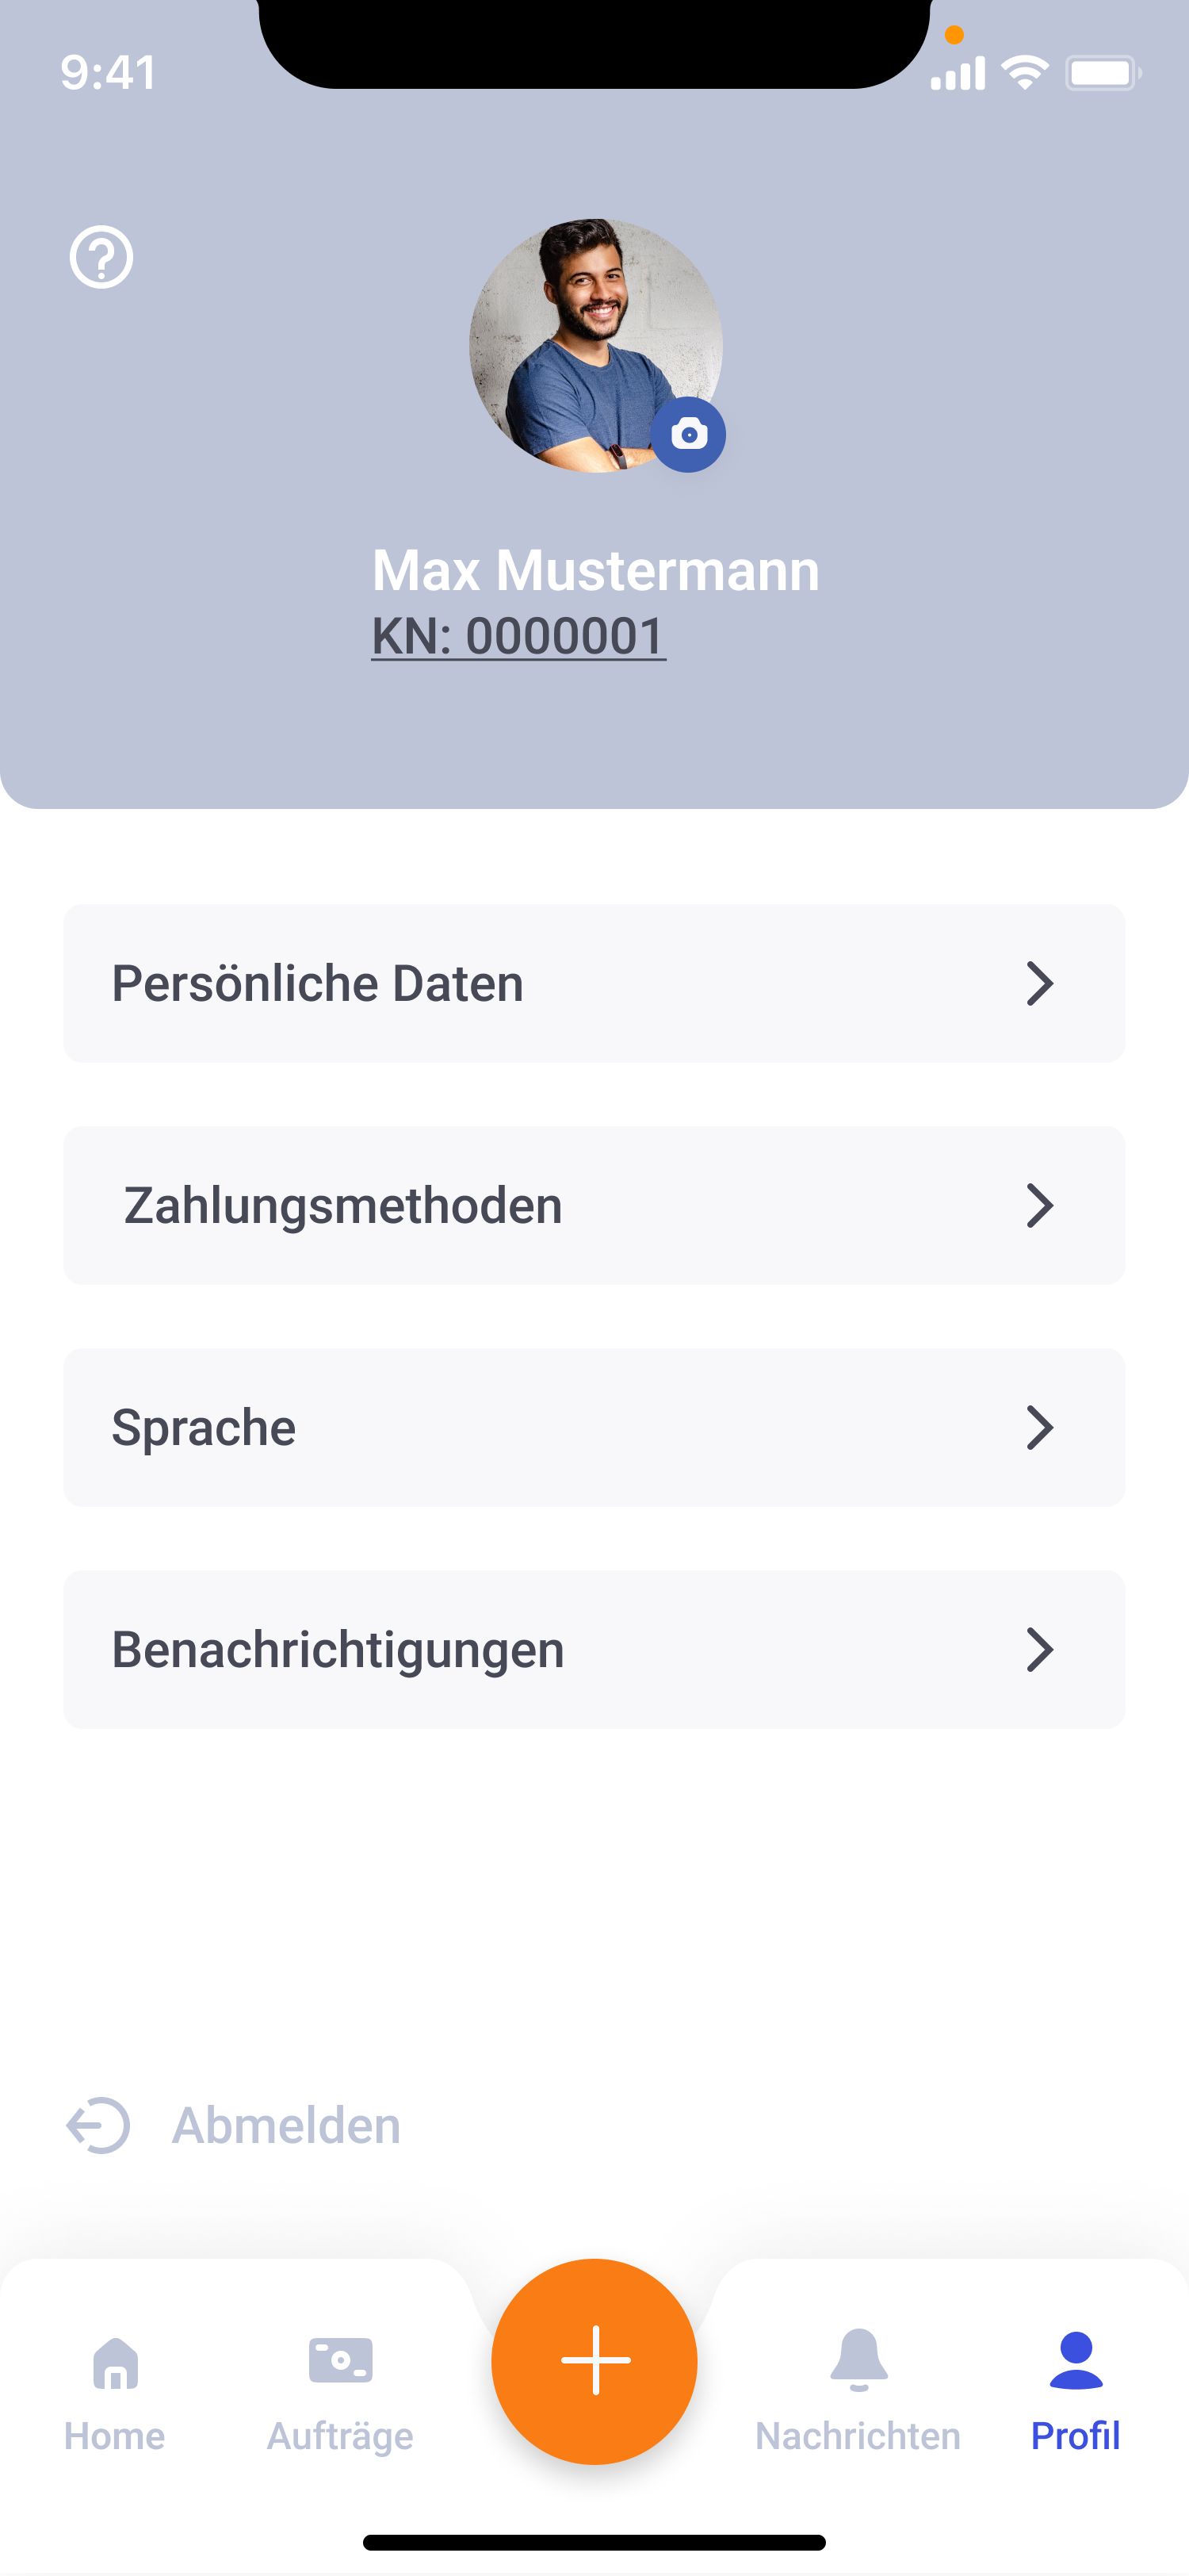
Task: Tap the Home house icon
Action: click(115, 2363)
